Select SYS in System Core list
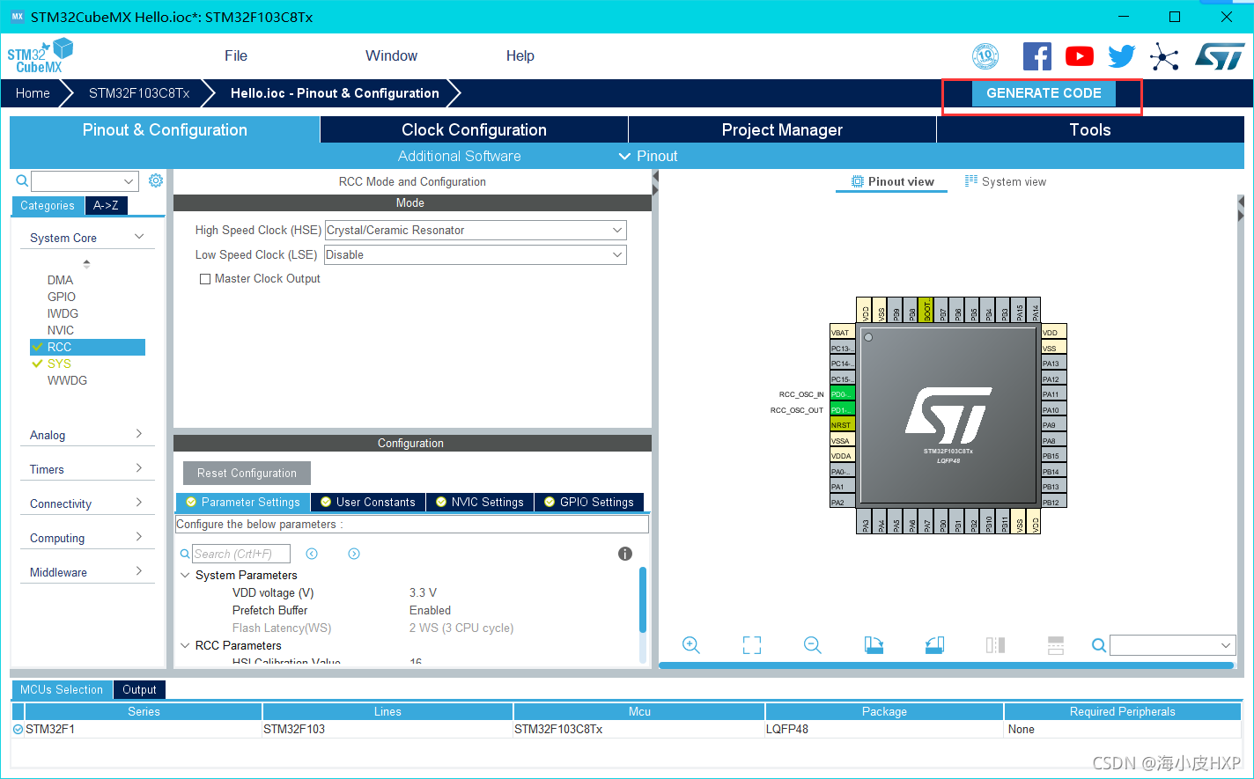1254x779 pixels. [x=59, y=364]
